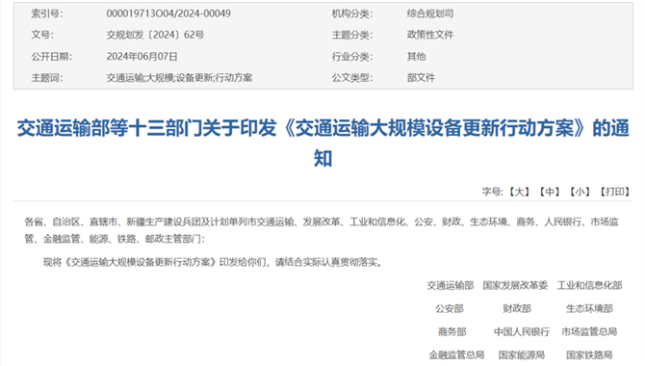The image size is (645, 366).
Task: Click the 打印 print link
Action: [x=614, y=192]
